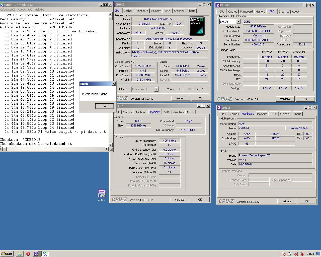Open the network status tray icon

pyautogui.click(x=296, y=254)
